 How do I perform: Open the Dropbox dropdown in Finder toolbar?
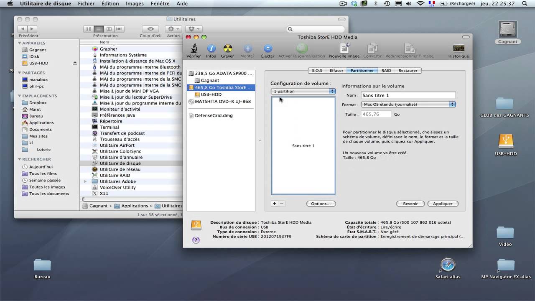pyautogui.click(x=194, y=29)
